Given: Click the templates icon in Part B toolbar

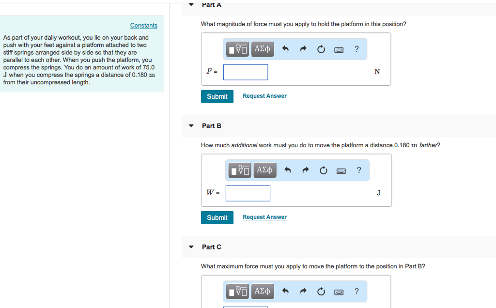Looking at the screenshot, I should (x=240, y=170).
